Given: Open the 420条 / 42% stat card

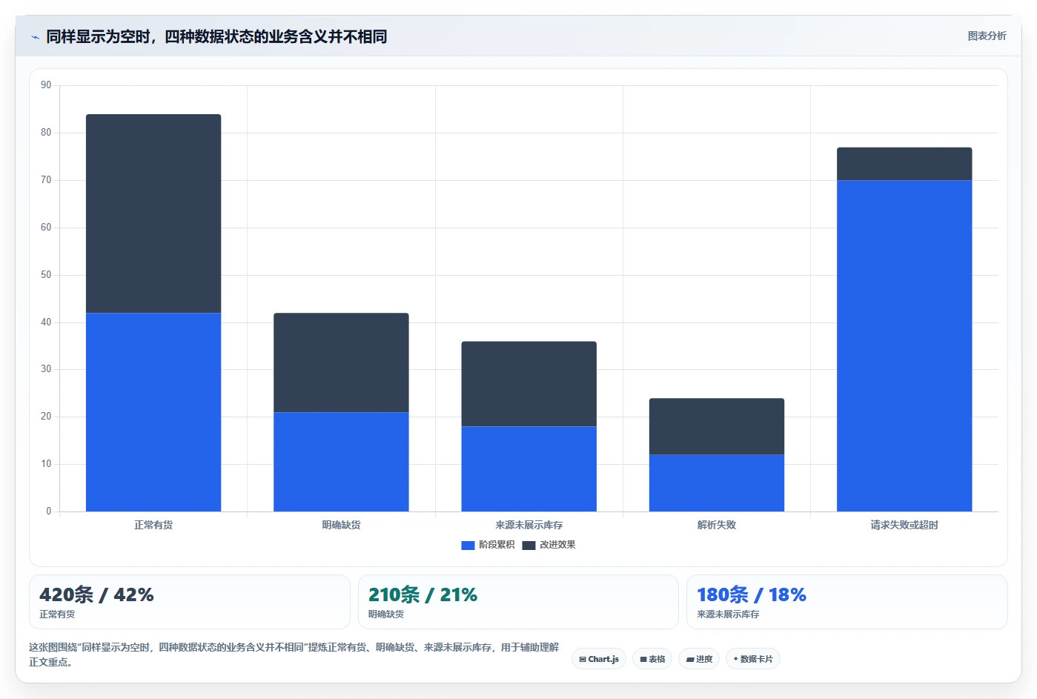Looking at the screenshot, I should [x=189, y=602].
